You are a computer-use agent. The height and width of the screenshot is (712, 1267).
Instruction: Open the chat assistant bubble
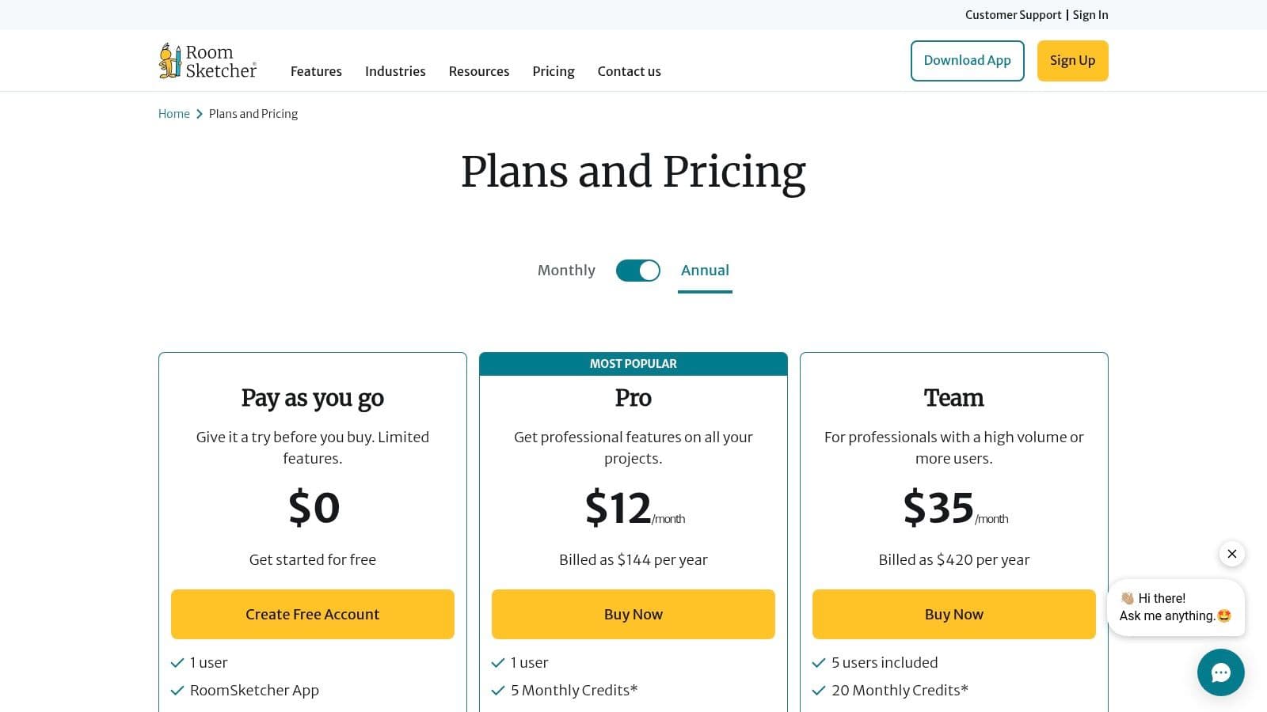pyautogui.click(x=1221, y=672)
